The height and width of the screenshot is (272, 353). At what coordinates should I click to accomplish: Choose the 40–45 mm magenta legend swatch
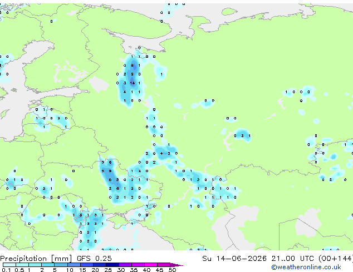(x=151, y=265)
